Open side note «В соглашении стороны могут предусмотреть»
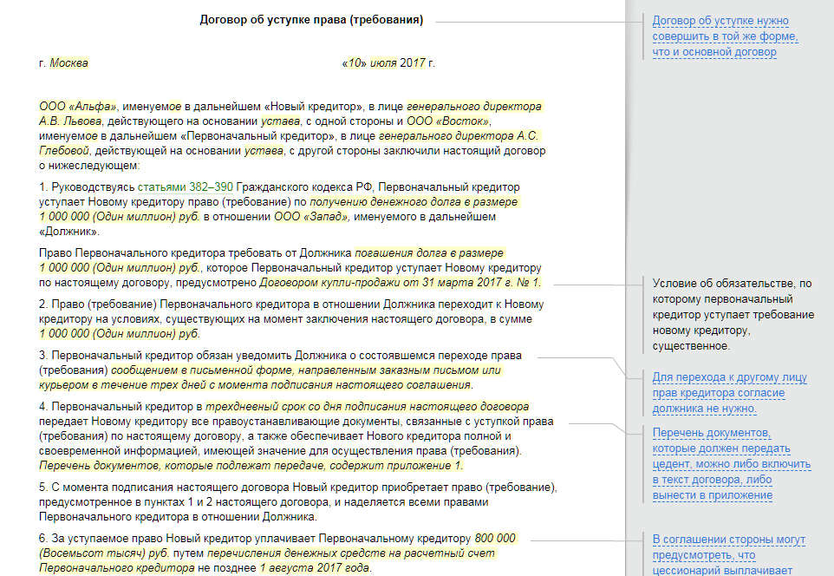 [729, 554]
